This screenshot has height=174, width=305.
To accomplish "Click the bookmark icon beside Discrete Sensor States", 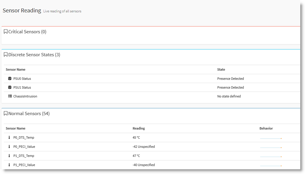I will (6, 54).
